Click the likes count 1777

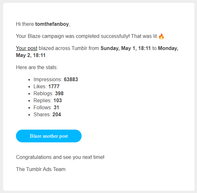pos(54,87)
